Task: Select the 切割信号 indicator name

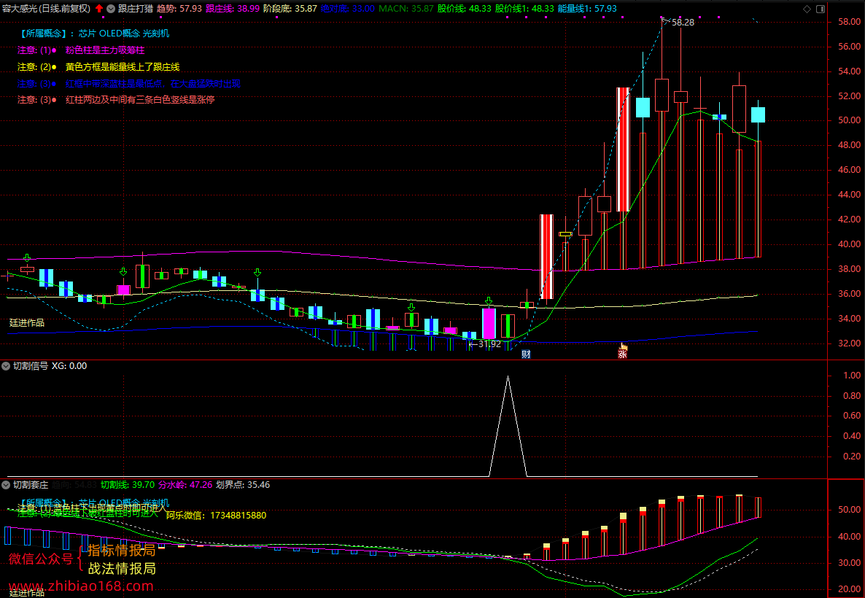Action: point(31,366)
